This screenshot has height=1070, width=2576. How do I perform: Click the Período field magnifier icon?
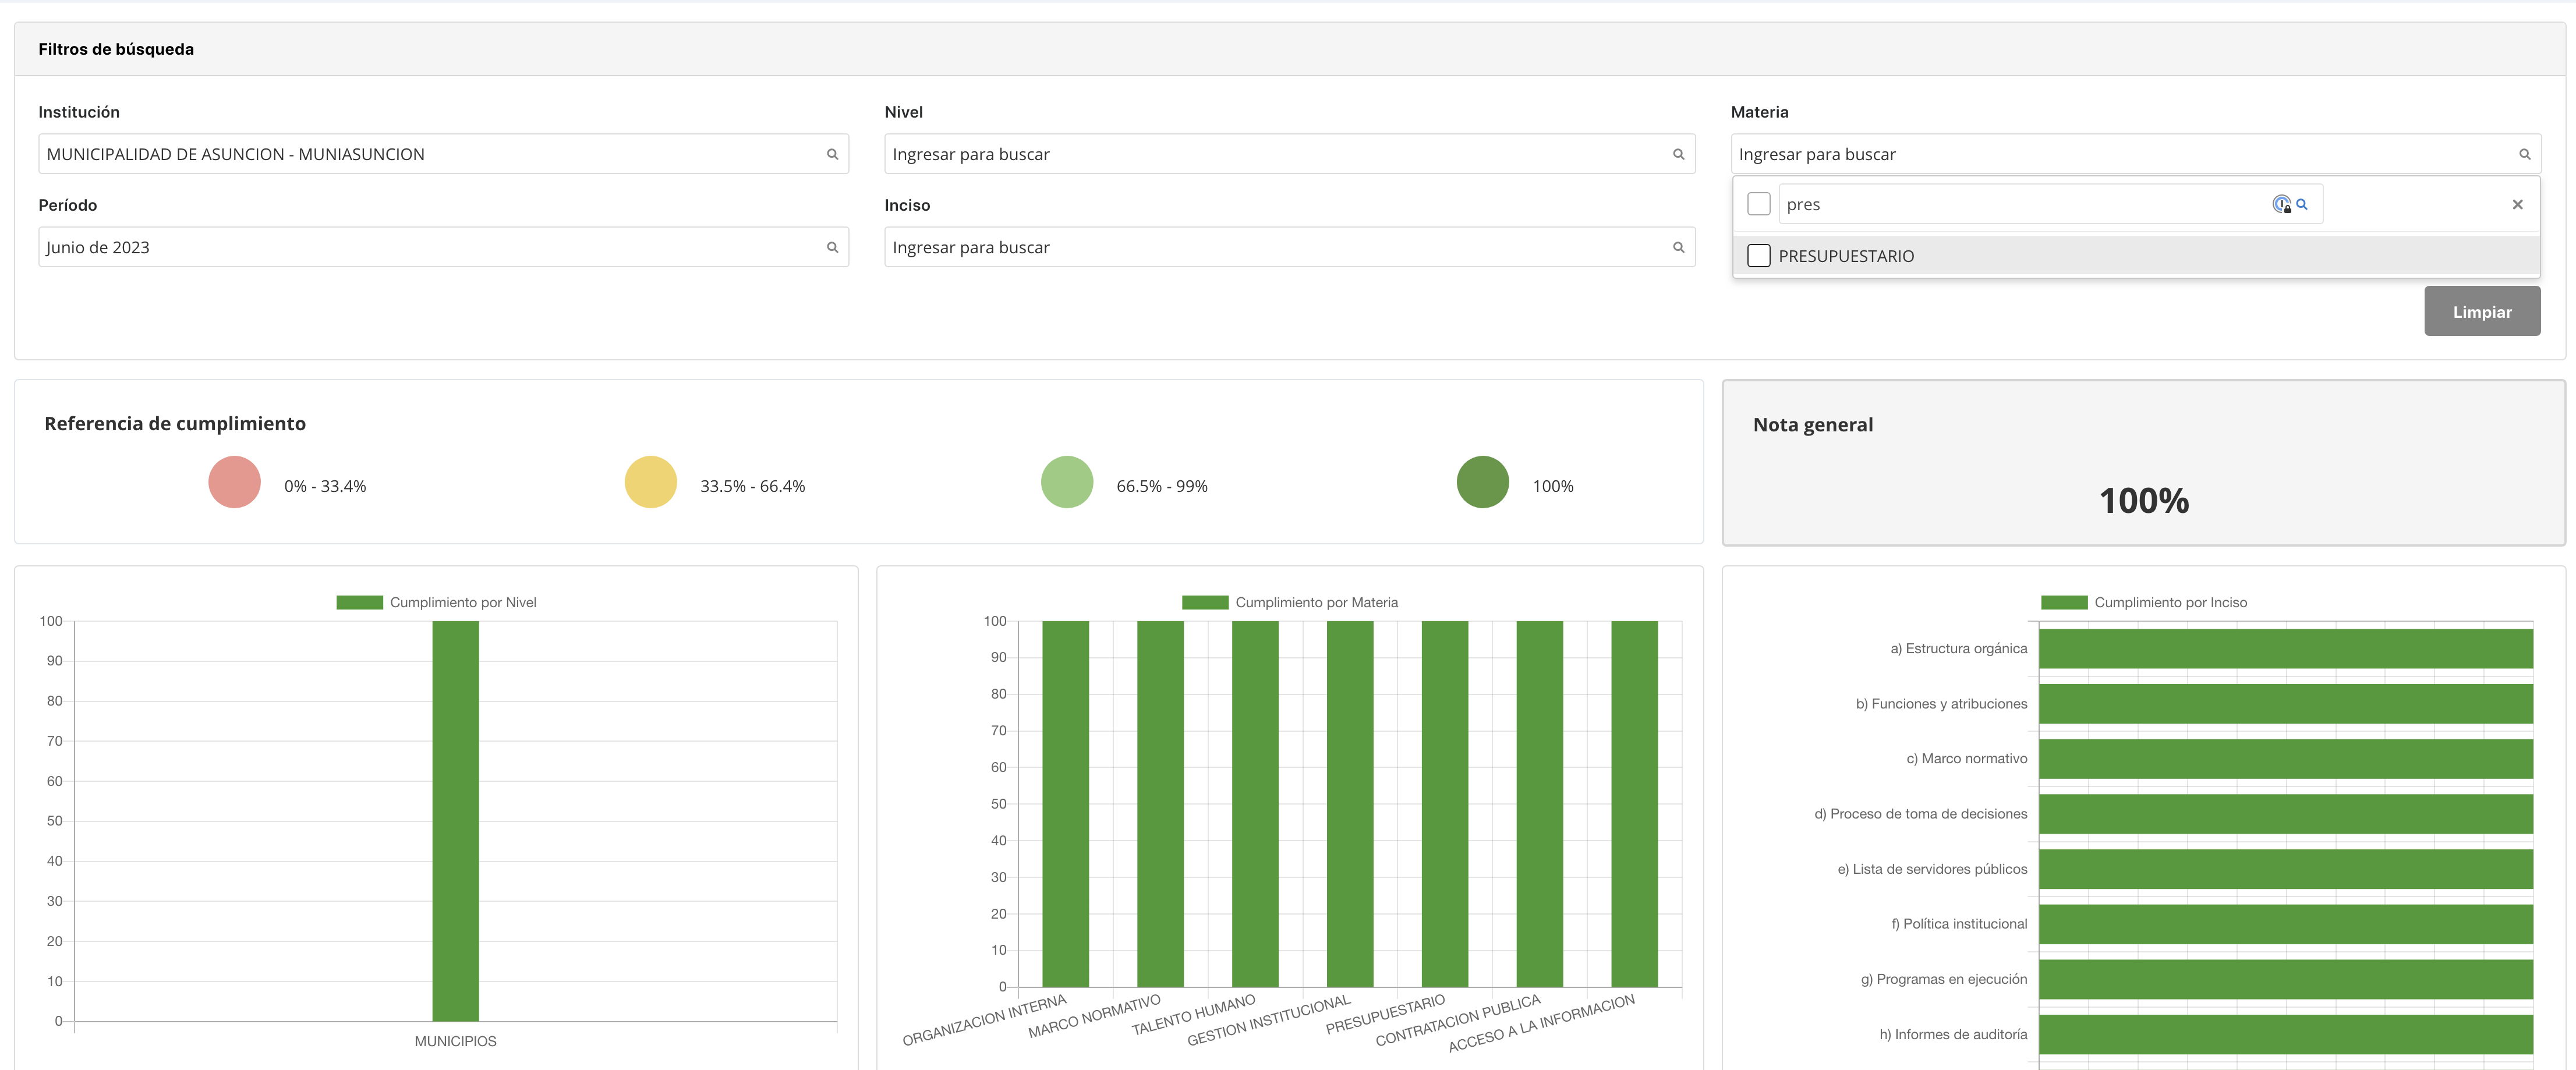832,247
